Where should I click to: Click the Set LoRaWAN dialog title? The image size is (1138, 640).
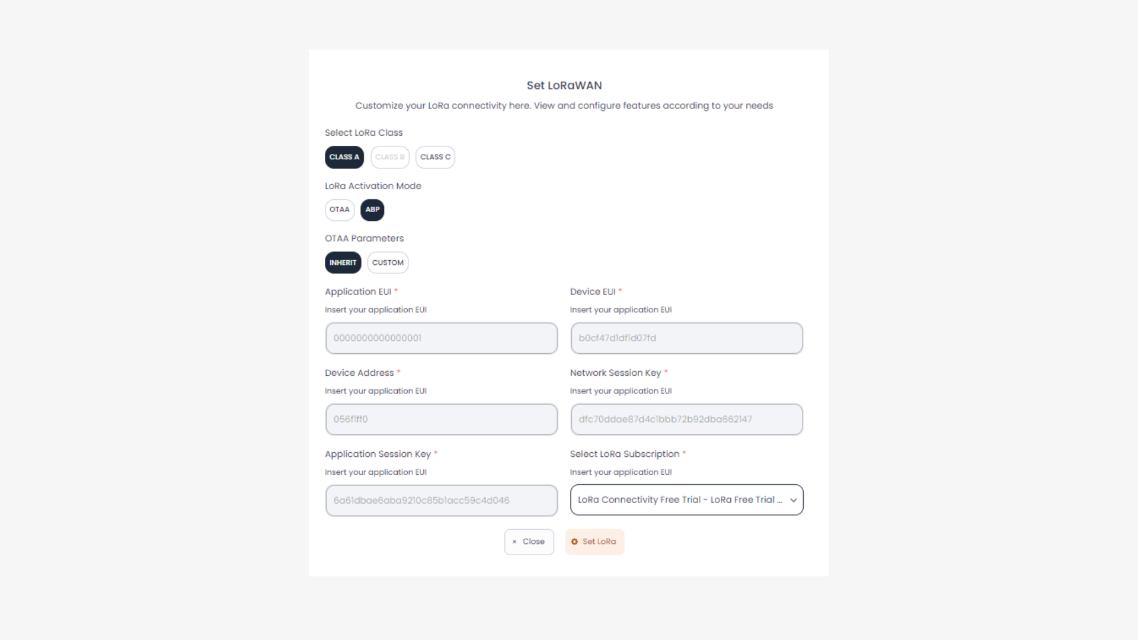pos(564,85)
